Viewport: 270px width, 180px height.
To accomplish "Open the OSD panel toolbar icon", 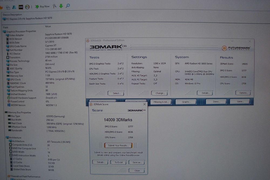I will tap(21, 7).
